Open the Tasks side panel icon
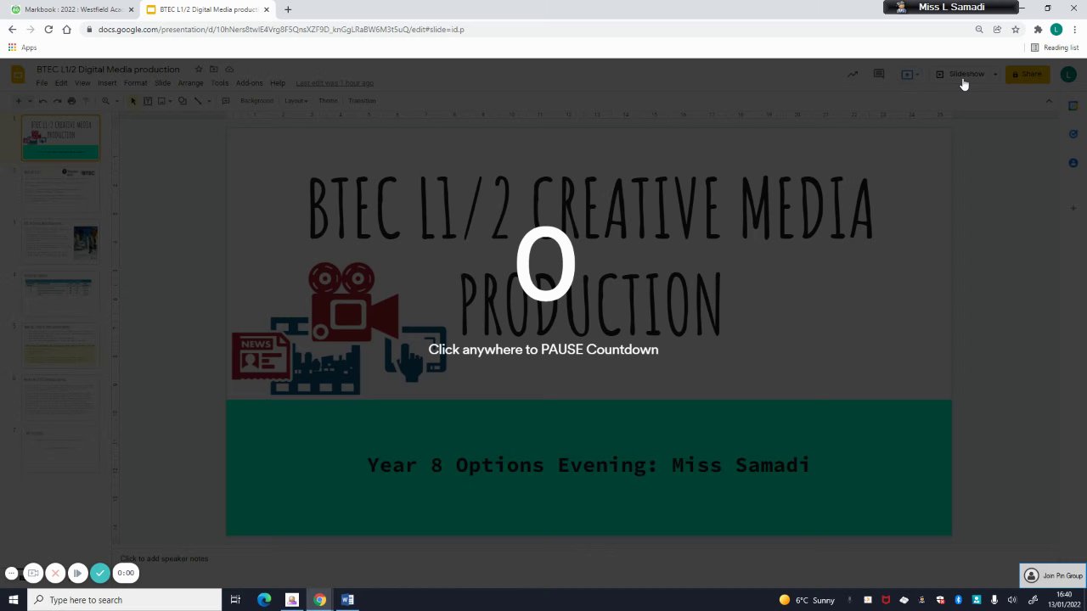Screen dimensions: 1087x611 pos(1073,134)
